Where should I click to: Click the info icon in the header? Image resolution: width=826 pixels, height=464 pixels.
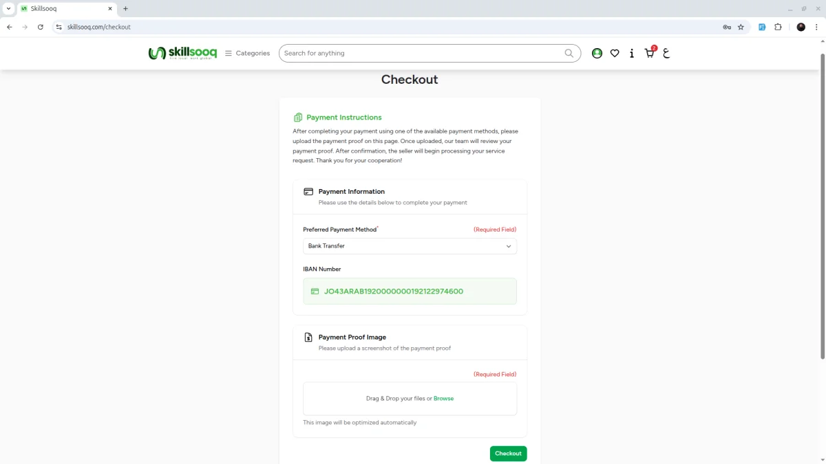632,53
